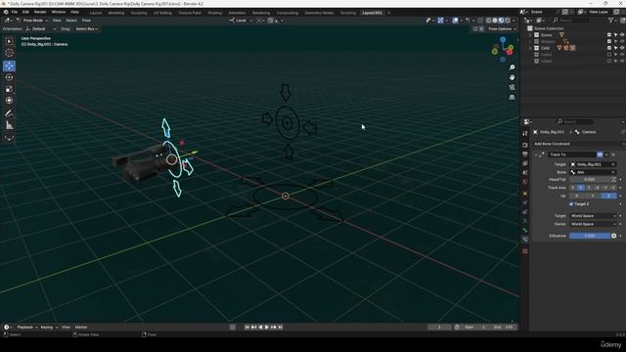Open the Output properties tab icon
Viewport: 626px width, 352px height.
tap(525, 154)
